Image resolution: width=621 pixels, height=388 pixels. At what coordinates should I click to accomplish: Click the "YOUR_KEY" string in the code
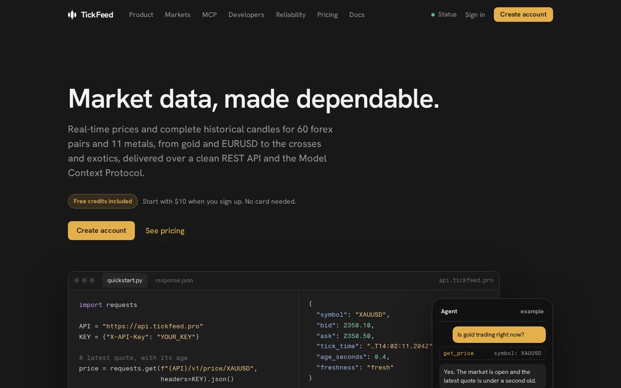tap(176, 337)
